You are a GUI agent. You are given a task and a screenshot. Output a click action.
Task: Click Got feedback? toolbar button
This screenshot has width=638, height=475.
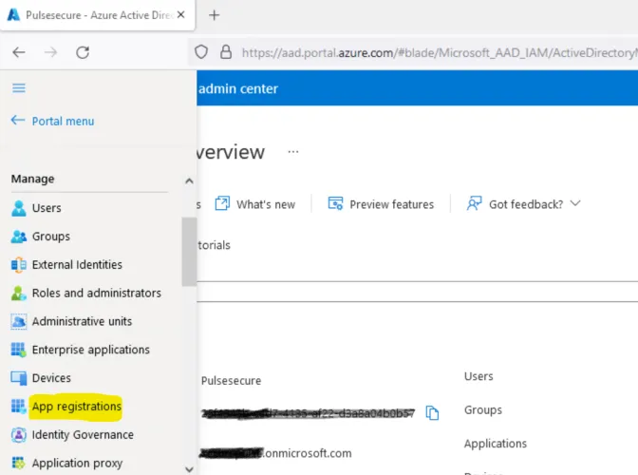523,204
